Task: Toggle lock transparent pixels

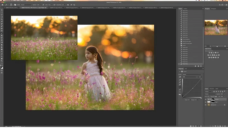Action: pyautogui.click(x=208, y=97)
